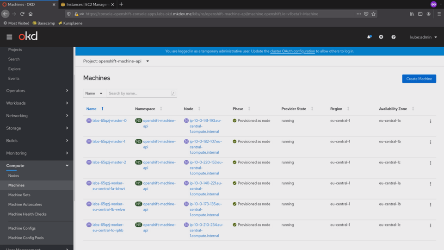444x250 pixels.
Task: Expand the Storage navigation section
Action: point(37,128)
